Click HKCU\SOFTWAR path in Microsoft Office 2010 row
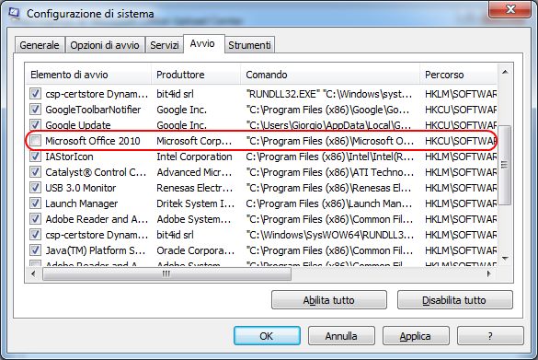This screenshot has width=538, height=360. (x=461, y=141)
